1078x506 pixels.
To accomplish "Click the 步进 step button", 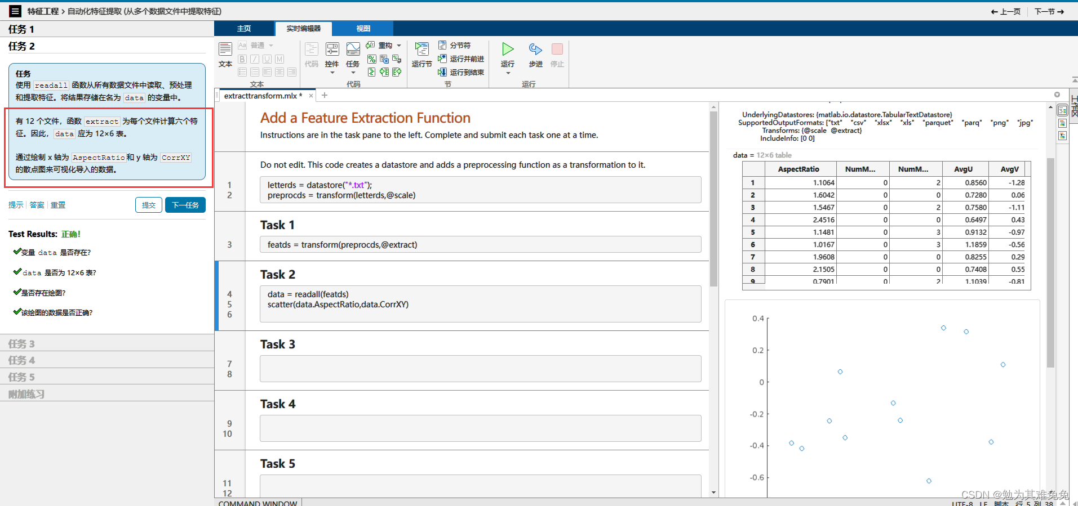I will [535, 55].
